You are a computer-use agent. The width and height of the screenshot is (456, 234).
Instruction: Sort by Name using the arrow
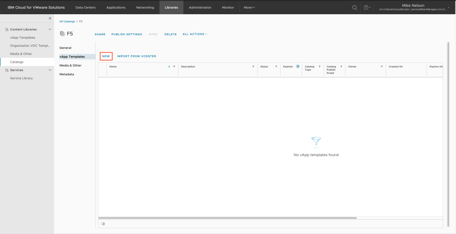[169, 67]
